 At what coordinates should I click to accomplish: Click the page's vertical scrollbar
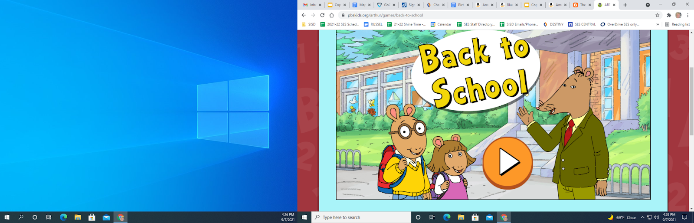[x=691, y=101]
